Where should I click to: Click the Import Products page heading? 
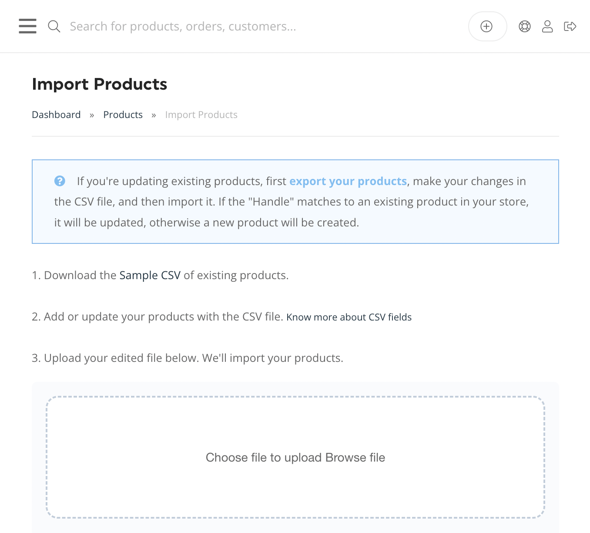point(100,84)
